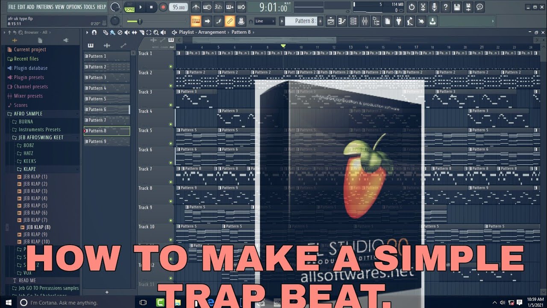Image resolution: width=547 pixels, height=308 pixels.
Task: Open the Piano roll view icon
Action: [342, 21]
